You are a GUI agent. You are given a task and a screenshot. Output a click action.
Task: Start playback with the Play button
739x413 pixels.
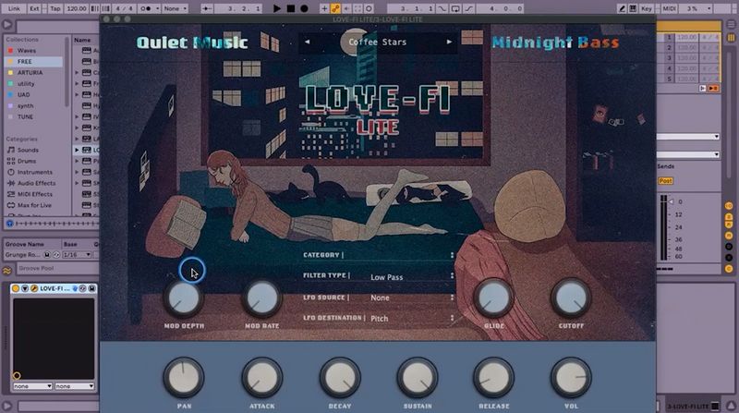pos(276,8)
